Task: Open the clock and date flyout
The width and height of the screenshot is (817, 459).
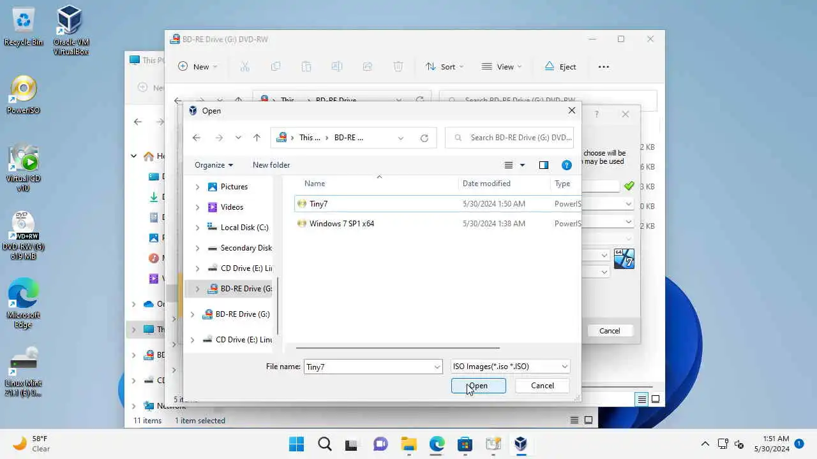Action: (x=771, y=444)
